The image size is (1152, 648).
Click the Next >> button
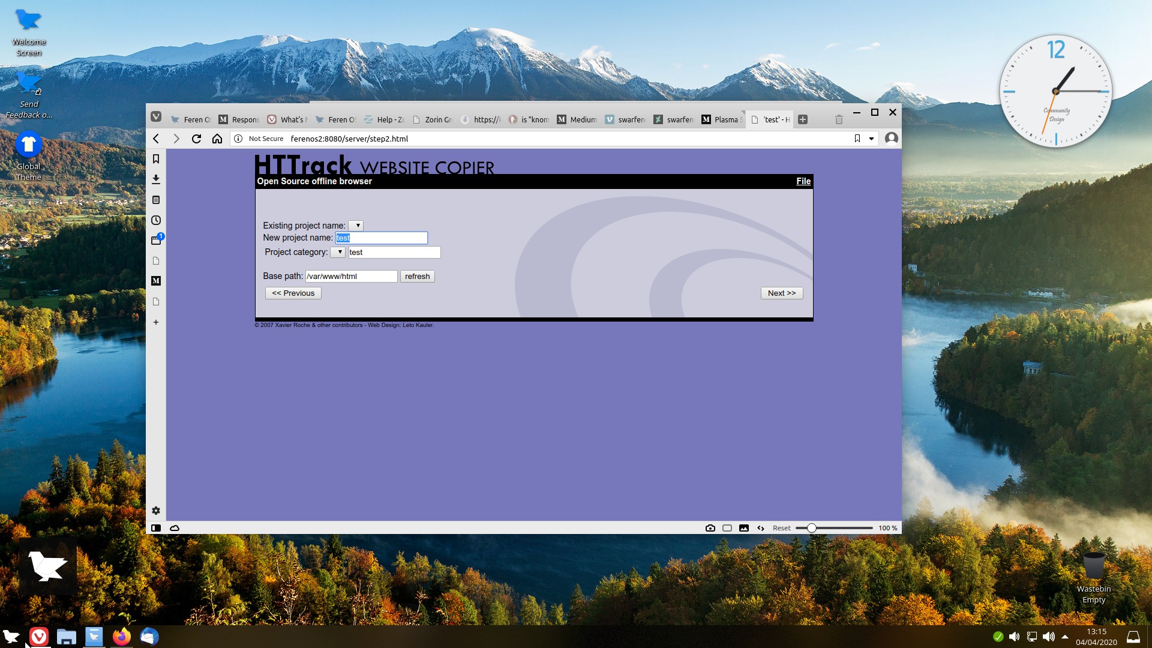(x=781, y=293)
